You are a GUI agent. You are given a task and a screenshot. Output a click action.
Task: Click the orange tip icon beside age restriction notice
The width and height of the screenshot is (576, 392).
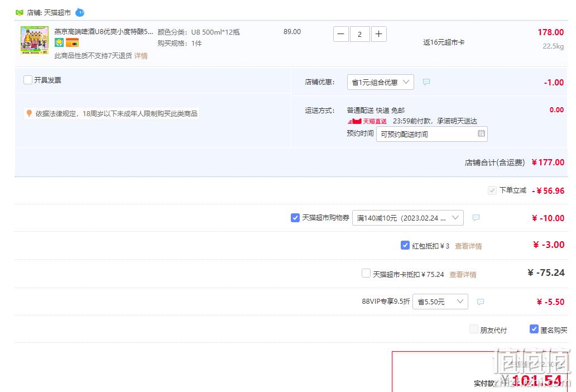30,113
